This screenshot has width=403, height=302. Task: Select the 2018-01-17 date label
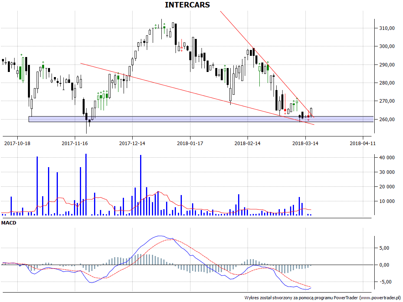pyautogui.click(x=190, y=143)
